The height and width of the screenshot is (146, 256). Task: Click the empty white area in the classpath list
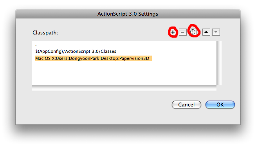coord(124,73)
